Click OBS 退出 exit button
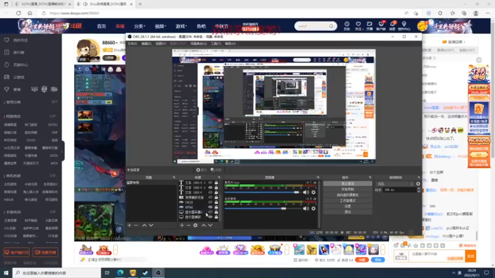This screenshot has height=278, width=495. point(348,212)
